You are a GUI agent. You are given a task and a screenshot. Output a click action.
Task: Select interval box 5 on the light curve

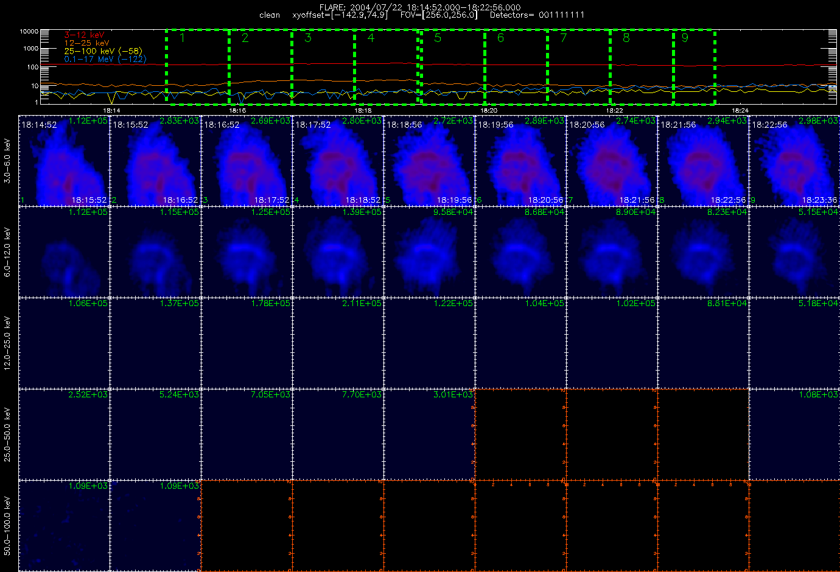(452, 66)
